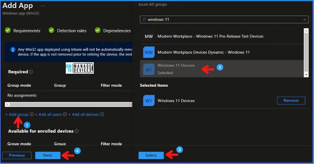Click the Requirements step green checkmark
The width and height of the screenshot is (314, 164).
(x=8, y=30)
